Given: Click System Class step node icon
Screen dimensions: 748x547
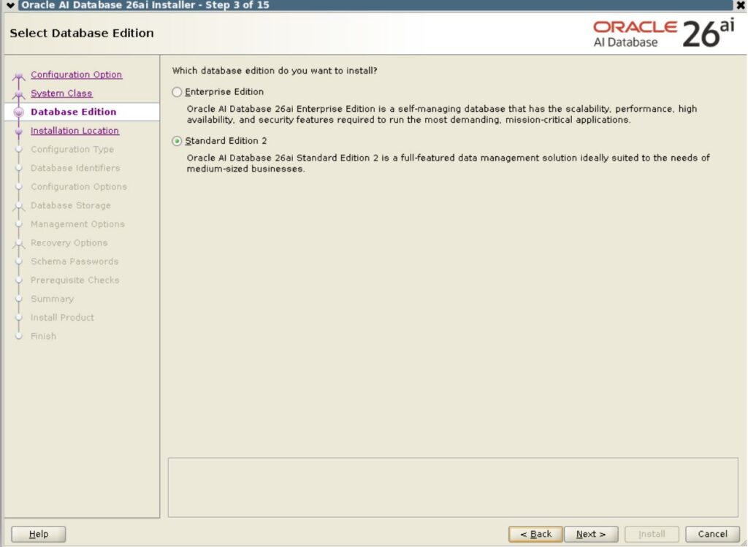Looking at the screenshot, I should (18, 94).
